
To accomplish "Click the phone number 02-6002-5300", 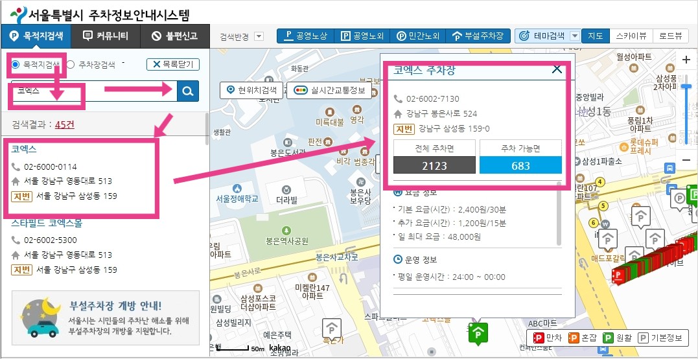I will 51,240.
